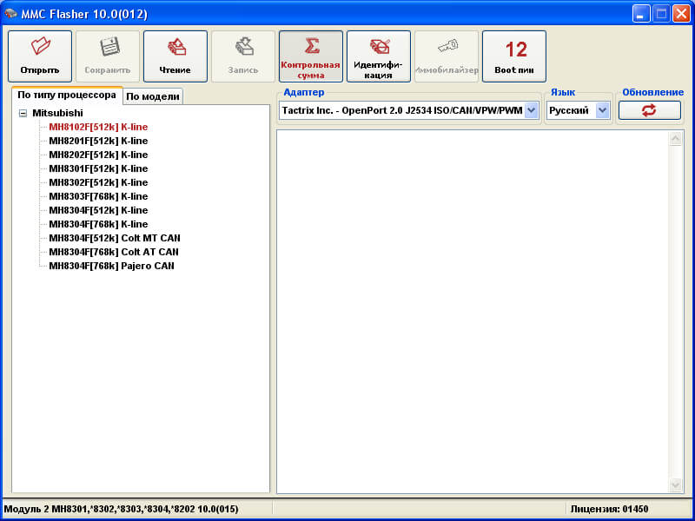Click the Язык group label
695x521 pixels.
click(563, 92)
